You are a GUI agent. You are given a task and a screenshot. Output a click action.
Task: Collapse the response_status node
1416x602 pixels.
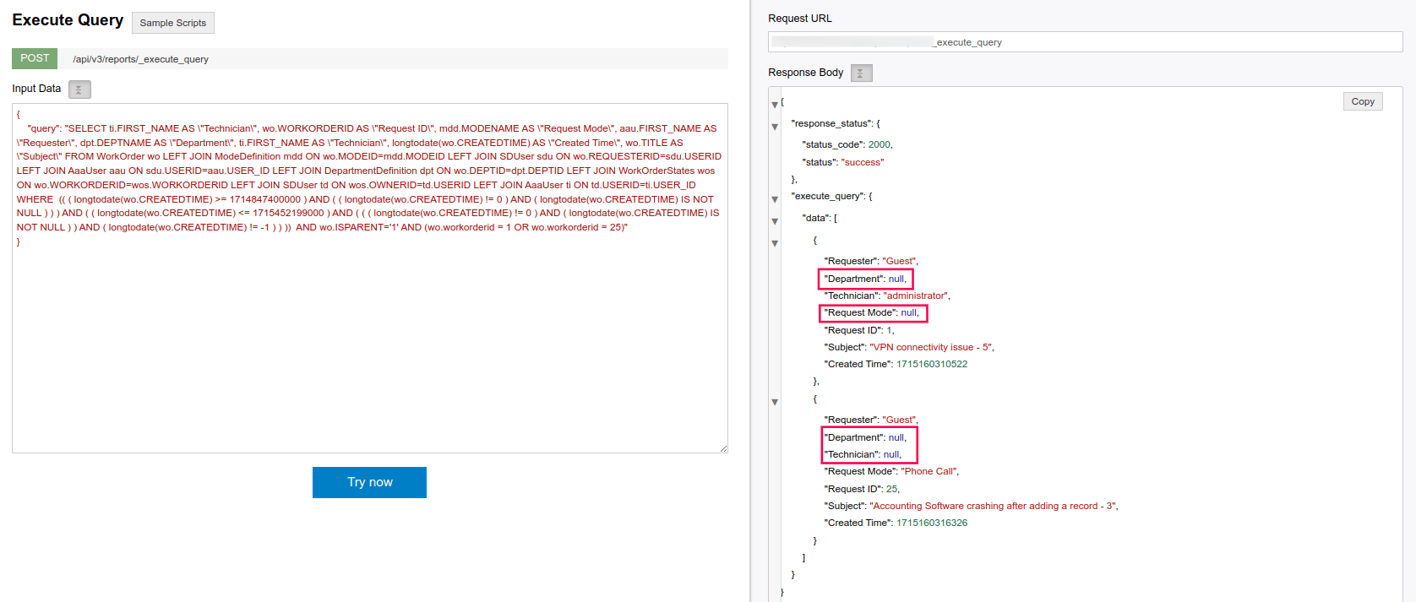(x=775, y=127)
